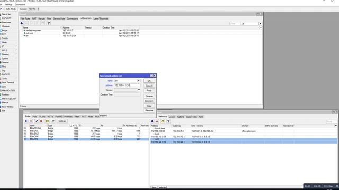Click Copy button in address list dialog
339x190 pixels.
[149, 106]
